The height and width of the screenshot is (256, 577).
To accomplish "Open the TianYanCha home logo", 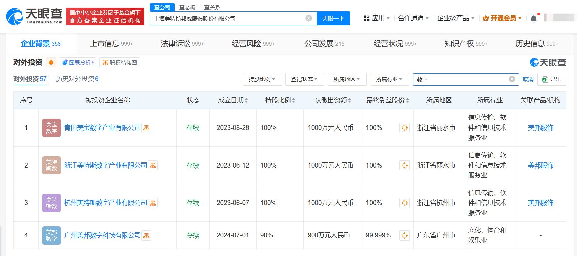I will pyautogui.click(x=34, y=16).
